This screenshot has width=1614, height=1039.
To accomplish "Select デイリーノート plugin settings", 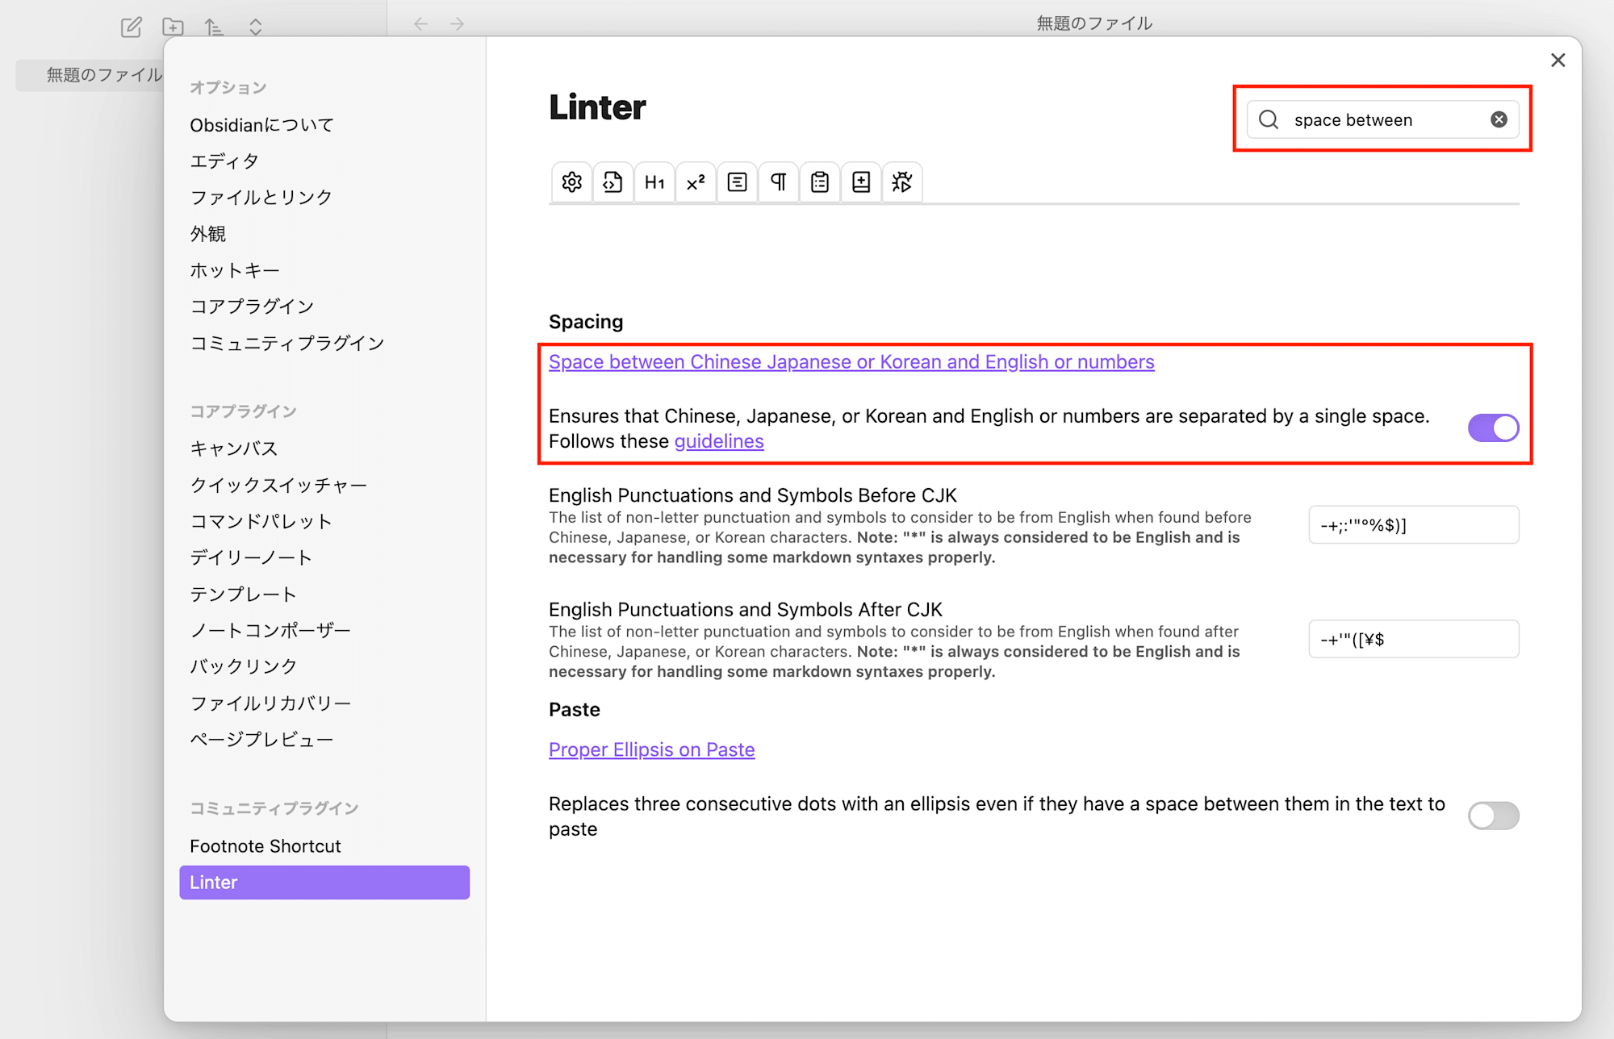I will 251,557.
